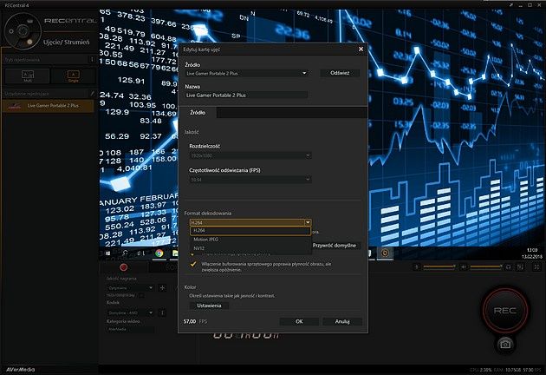Click the top icon on mode dial
Image resolution: width=546 pixels, height=375 pixels.
30,21
